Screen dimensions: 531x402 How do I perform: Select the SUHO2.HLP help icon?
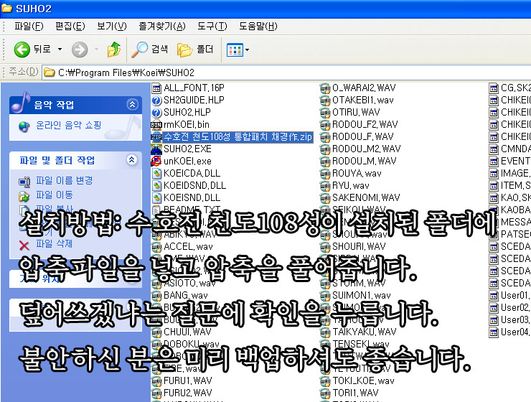click(156, 113)
